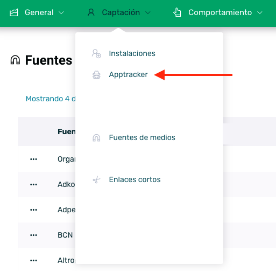The image size is (276, 271).
Task: Open options dots for the Orga row
Action: pos(33,159)
